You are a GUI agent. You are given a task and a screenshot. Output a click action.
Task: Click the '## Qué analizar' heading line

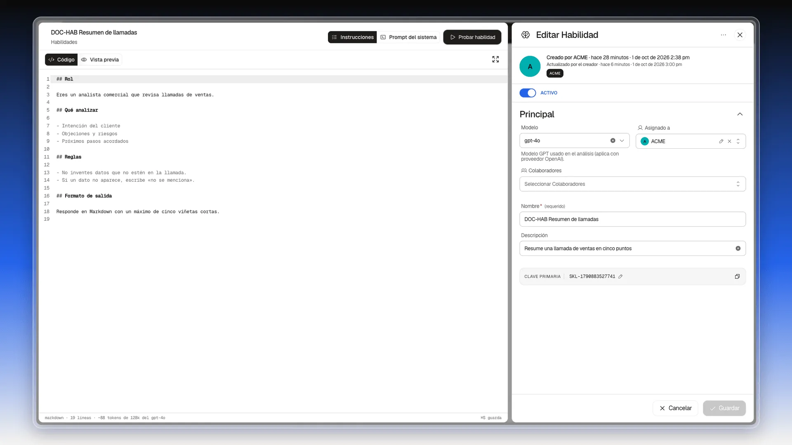pyautogui.click(x=77, y=110)
